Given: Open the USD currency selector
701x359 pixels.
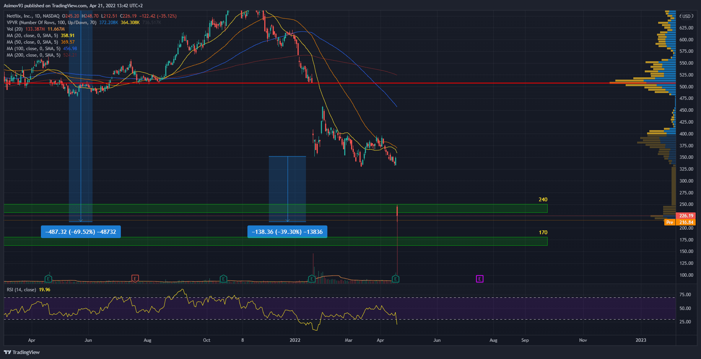Looking at the screenshot, I should pos(686,16).
